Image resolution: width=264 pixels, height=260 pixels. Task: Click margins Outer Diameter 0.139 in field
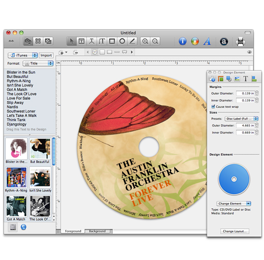point(246,93)
